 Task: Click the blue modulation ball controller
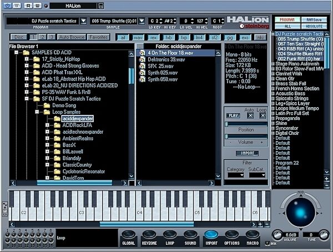300,212
